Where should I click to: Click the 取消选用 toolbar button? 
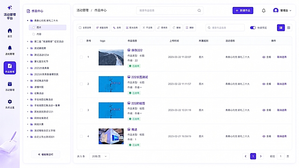[132, 28]
